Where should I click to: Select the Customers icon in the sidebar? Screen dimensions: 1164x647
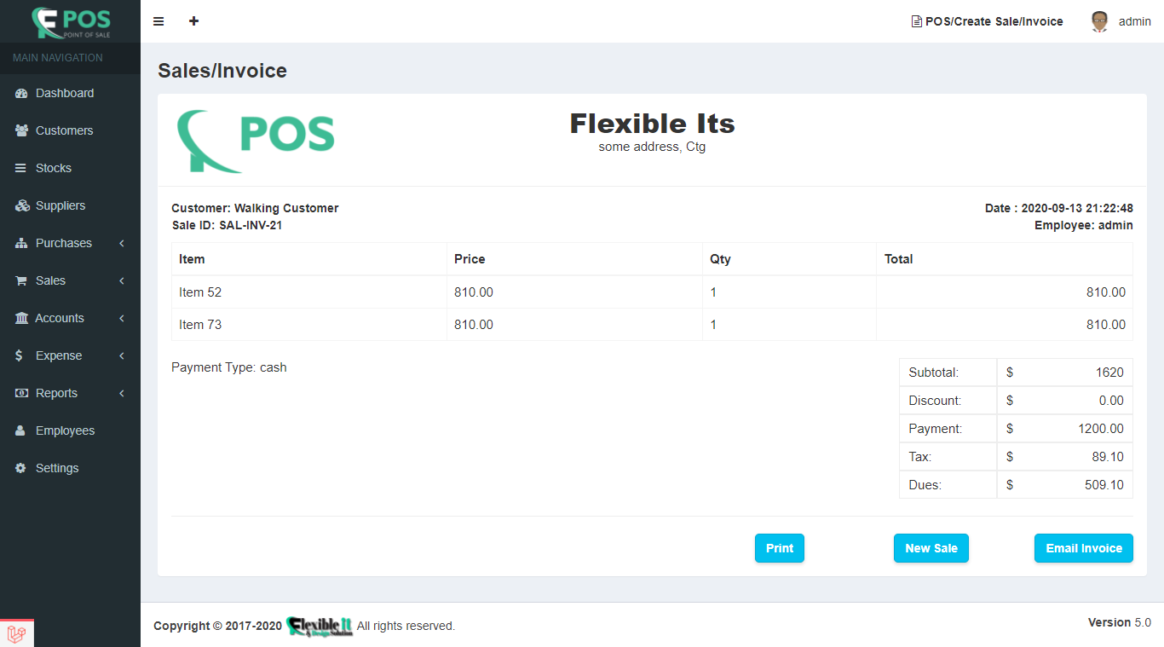point(19,130)
